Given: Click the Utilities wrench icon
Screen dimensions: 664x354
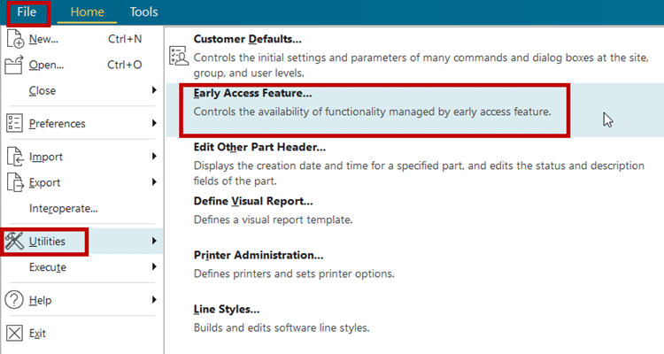Looking at the screenshot, I should [14, 241].
